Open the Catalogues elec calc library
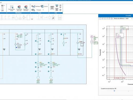Image resolution: width=133 pixels, height=100 pixels. 19,8
